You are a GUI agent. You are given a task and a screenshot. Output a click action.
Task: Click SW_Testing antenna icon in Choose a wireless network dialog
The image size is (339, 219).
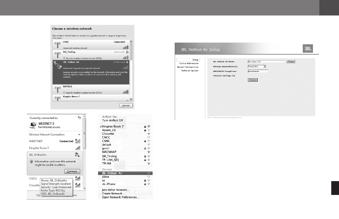58,54
